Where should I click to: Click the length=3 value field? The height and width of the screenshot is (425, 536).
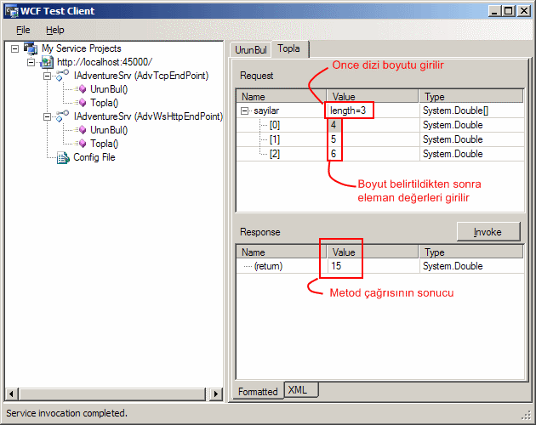(349, 111)
